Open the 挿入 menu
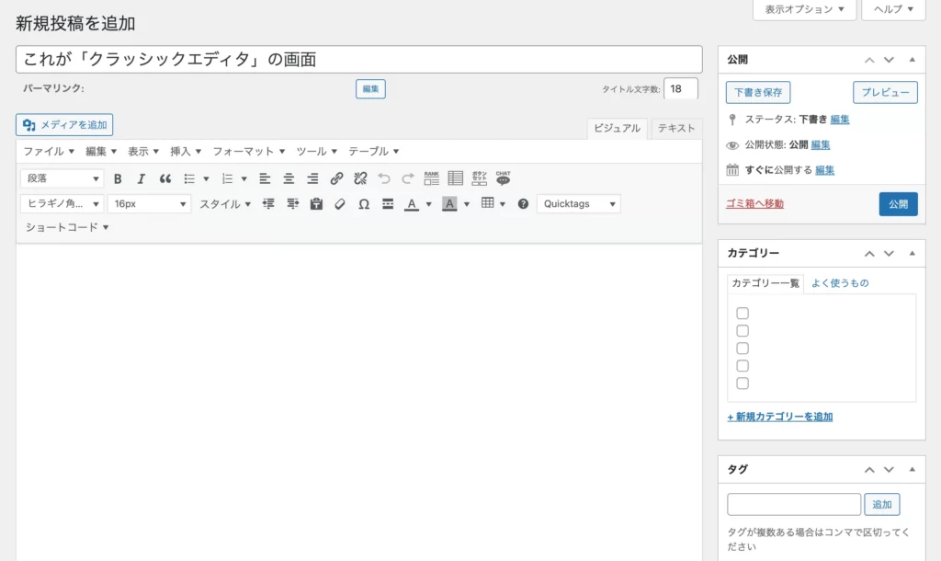This screenshot has height=561, width=941. 186,152
